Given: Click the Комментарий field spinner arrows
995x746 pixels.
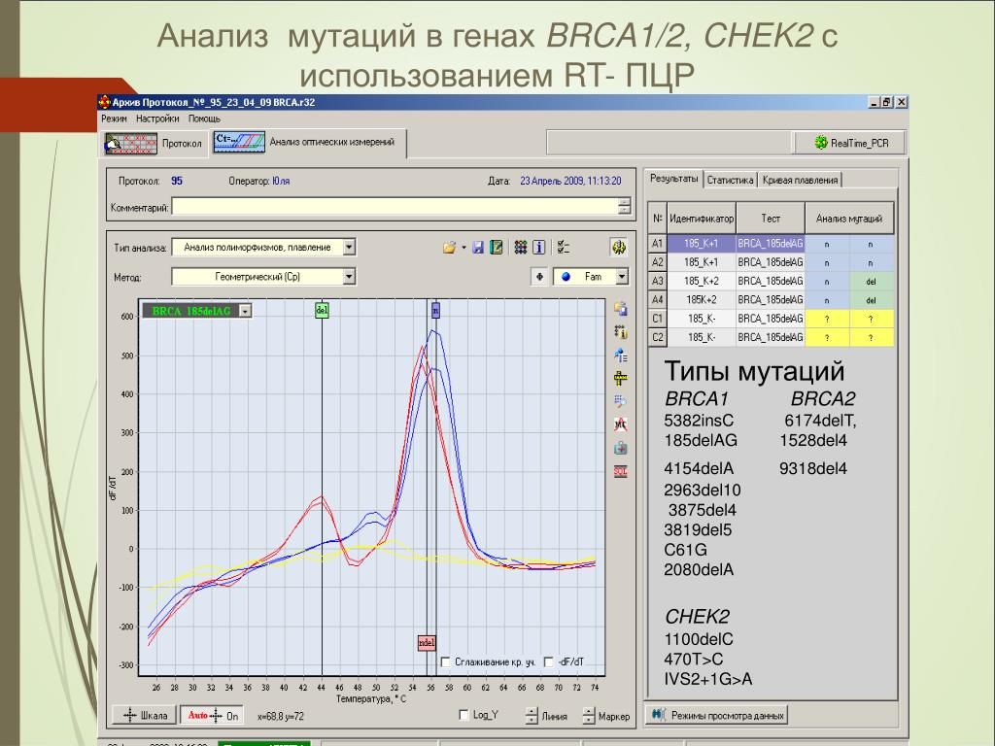Looking at the screenshot, I should 625,207.
